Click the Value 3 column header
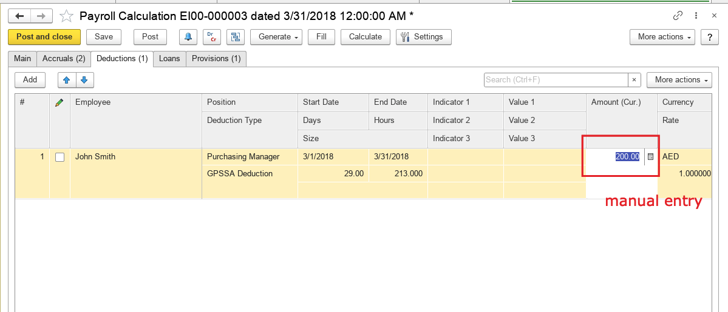Viewport: 728px width, 312px height. pos(545,139)
